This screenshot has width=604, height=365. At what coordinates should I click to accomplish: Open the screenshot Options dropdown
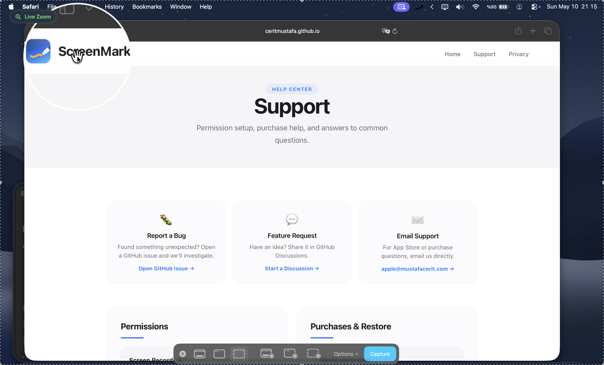click(346, 354)
